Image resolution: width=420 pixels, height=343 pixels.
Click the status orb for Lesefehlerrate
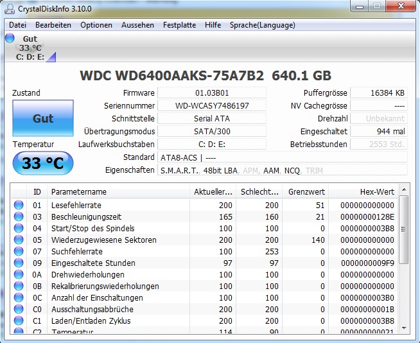click(19, 205)
